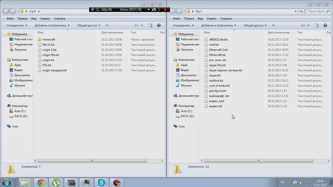333x187 pixels.
Task: Open Общий доступ dropdown in origin window
Action: 88,25
